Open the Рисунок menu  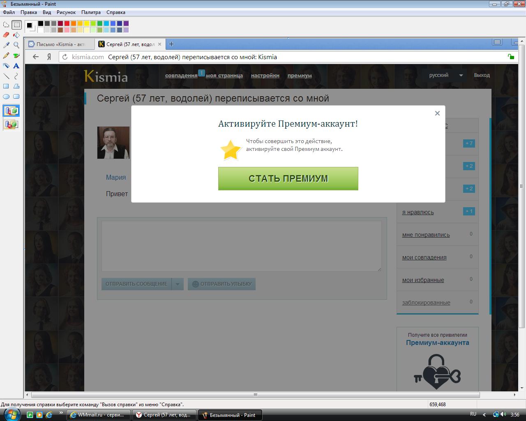[x=66, y=12]
